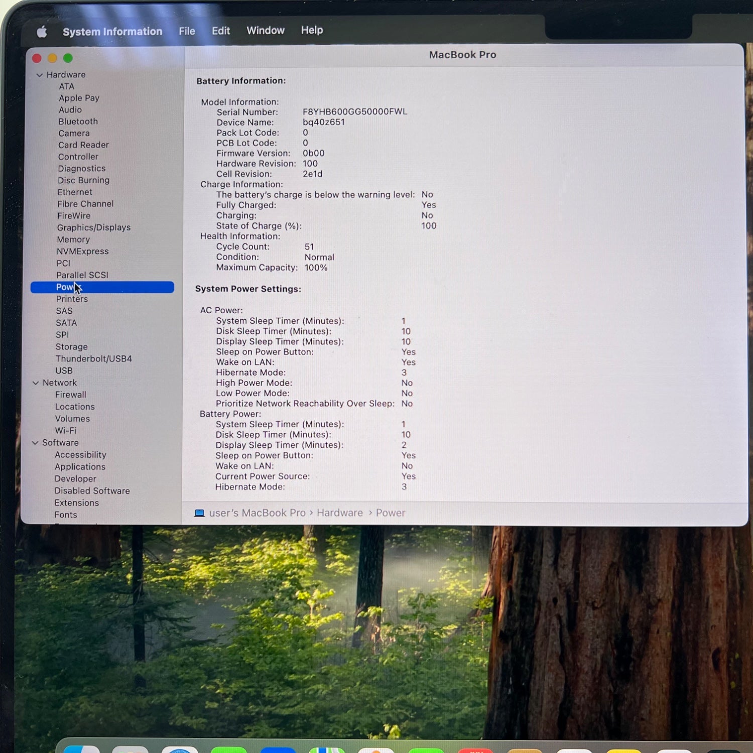Click serial number F8YHB600GG50000FWL
The height and width of the screenshot is (753, 753).
click(x=355, y=111)
